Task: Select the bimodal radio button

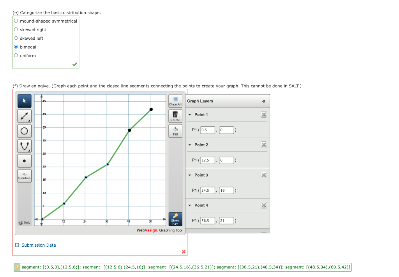Action: 16,46
